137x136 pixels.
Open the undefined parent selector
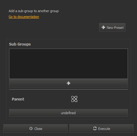click(x=68, y=113)
